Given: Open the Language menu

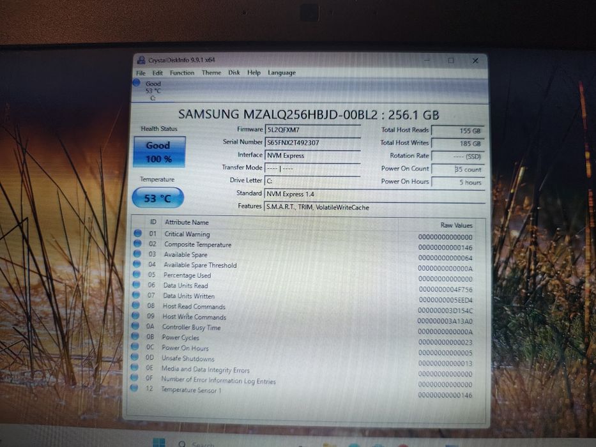Looking at the screenshot, I should (282, 73).
